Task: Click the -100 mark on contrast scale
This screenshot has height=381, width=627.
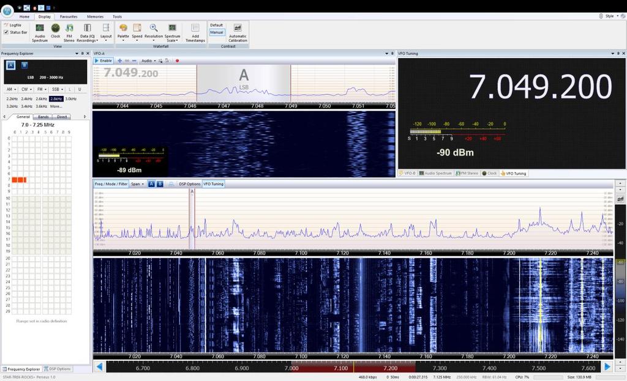Action: pyautogui.click(x=621, y=301)
